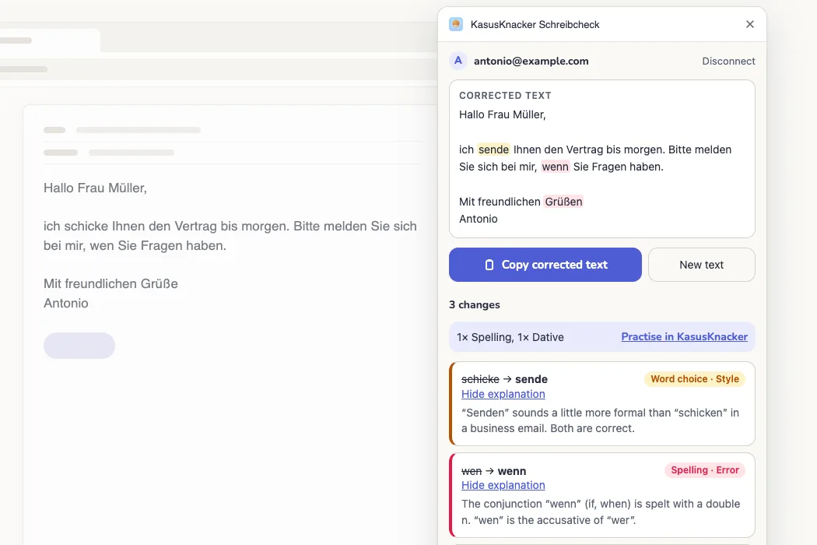
Task: Copy the corrected text
Action: click(x=545, y=265)
